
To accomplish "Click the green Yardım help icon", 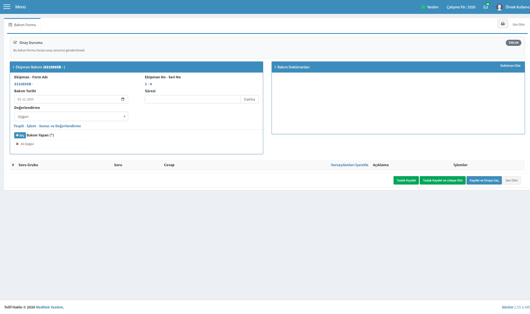I will [423, 7].
